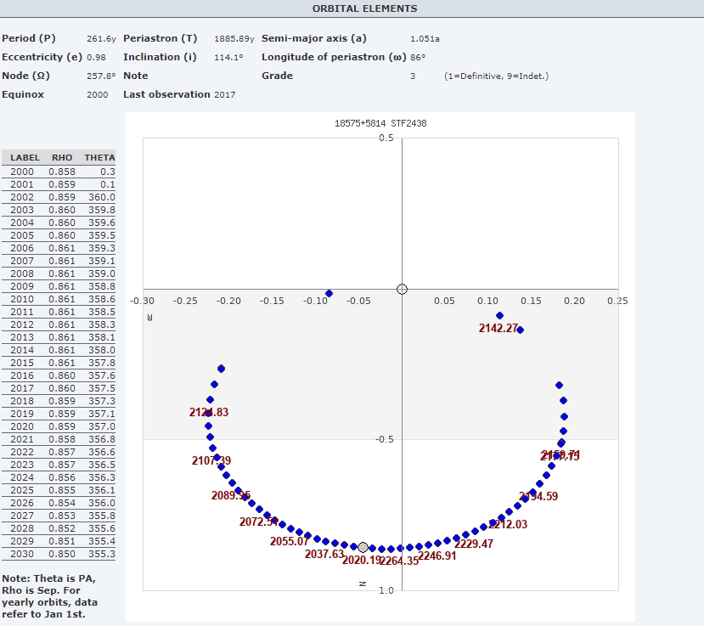Click the 2037.63 epoch label

(324, 554)
